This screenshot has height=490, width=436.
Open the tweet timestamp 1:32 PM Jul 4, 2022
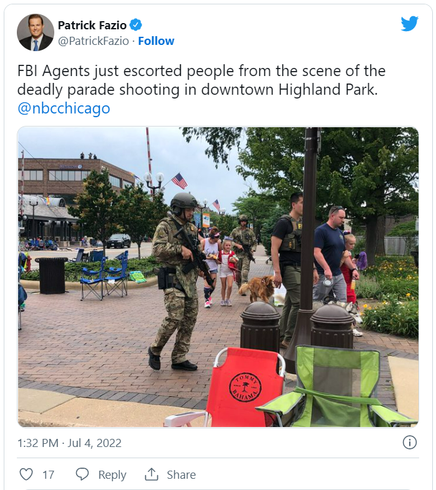(69, 443)
